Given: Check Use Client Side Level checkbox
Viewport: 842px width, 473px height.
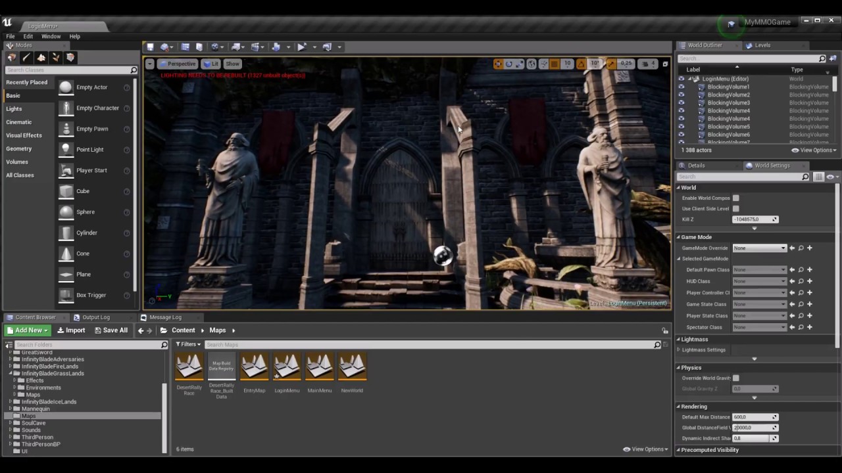Looking at the screenshot, I should pyautogui.click(x=736, y=208).
